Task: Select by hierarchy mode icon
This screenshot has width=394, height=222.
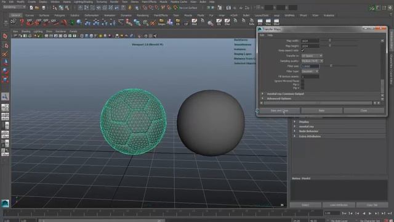Action: point(55,8)
